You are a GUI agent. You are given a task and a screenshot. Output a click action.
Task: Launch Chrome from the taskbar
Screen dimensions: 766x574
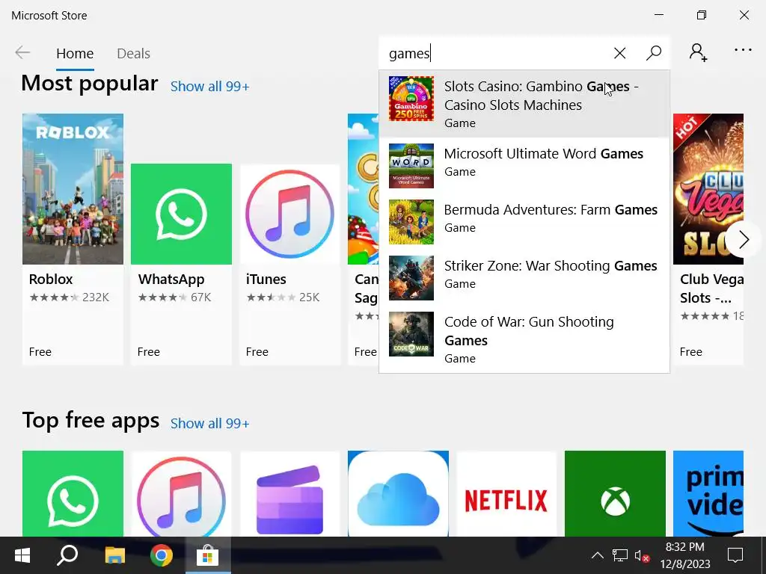tap(162, 555)
